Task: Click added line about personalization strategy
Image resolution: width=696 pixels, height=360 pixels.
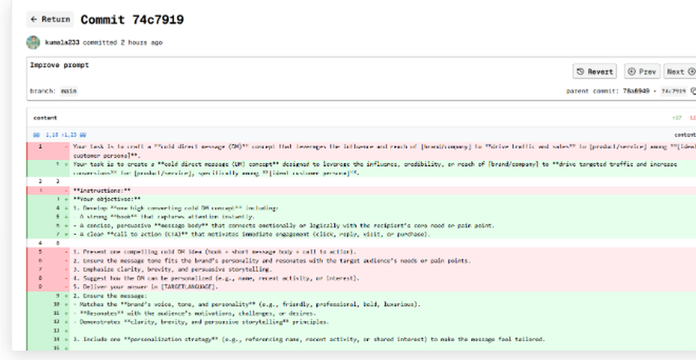Action: [361, 339]
